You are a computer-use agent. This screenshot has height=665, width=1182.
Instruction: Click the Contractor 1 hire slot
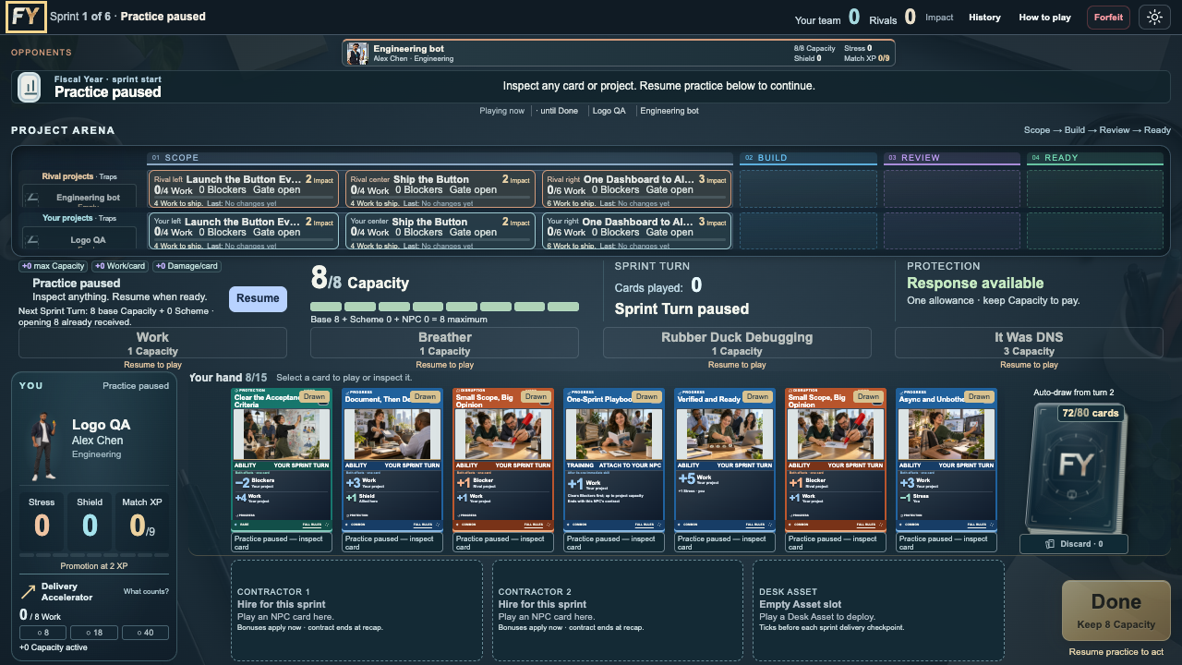pos(356,610)
